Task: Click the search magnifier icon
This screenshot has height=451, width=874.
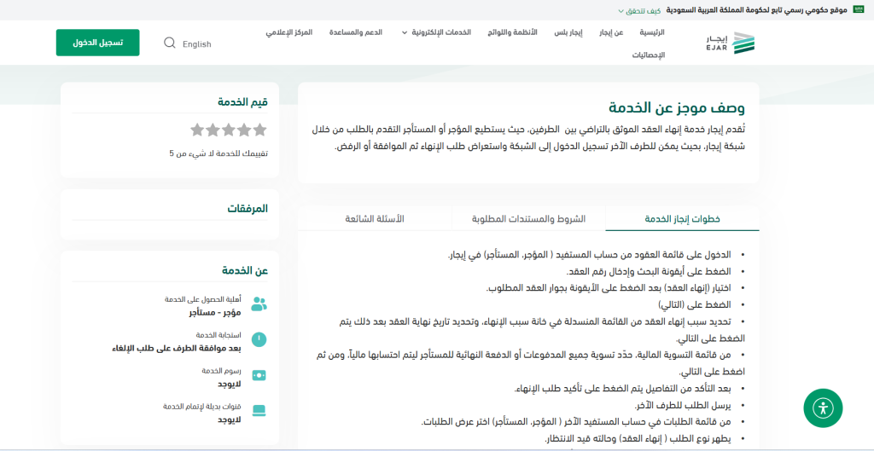Action: point(170,43)
